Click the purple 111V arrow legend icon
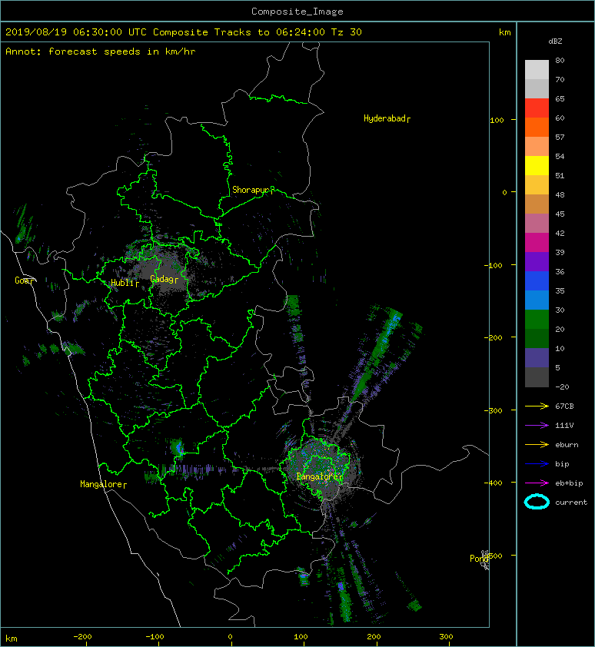The width and height of the screenshot is (595, 647). point(537,426)
